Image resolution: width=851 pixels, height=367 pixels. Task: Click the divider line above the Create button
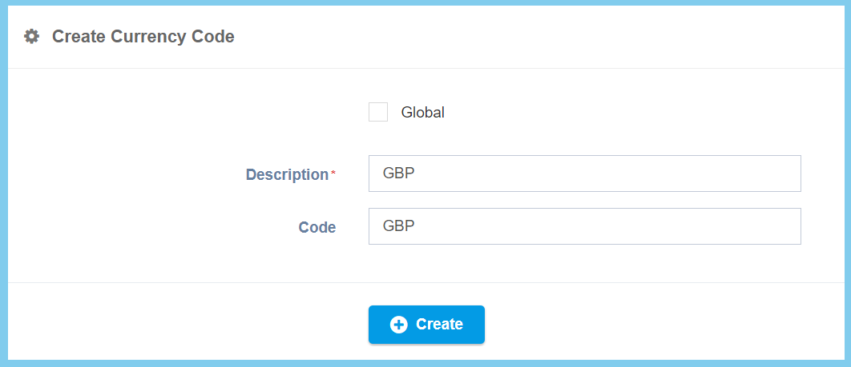[425, 282]
